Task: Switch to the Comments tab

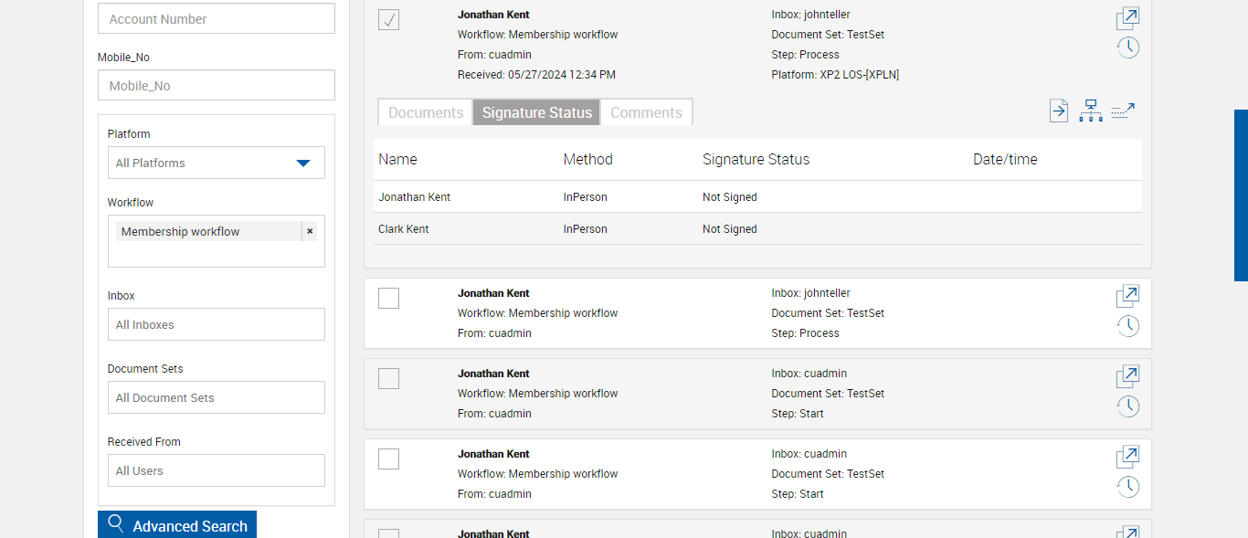Action: 646,112
